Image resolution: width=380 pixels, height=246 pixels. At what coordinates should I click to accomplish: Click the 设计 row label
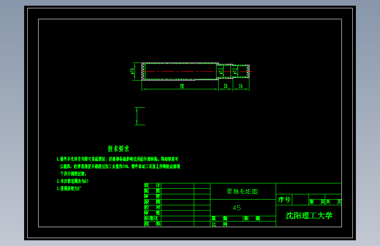(x=153, y=186)
